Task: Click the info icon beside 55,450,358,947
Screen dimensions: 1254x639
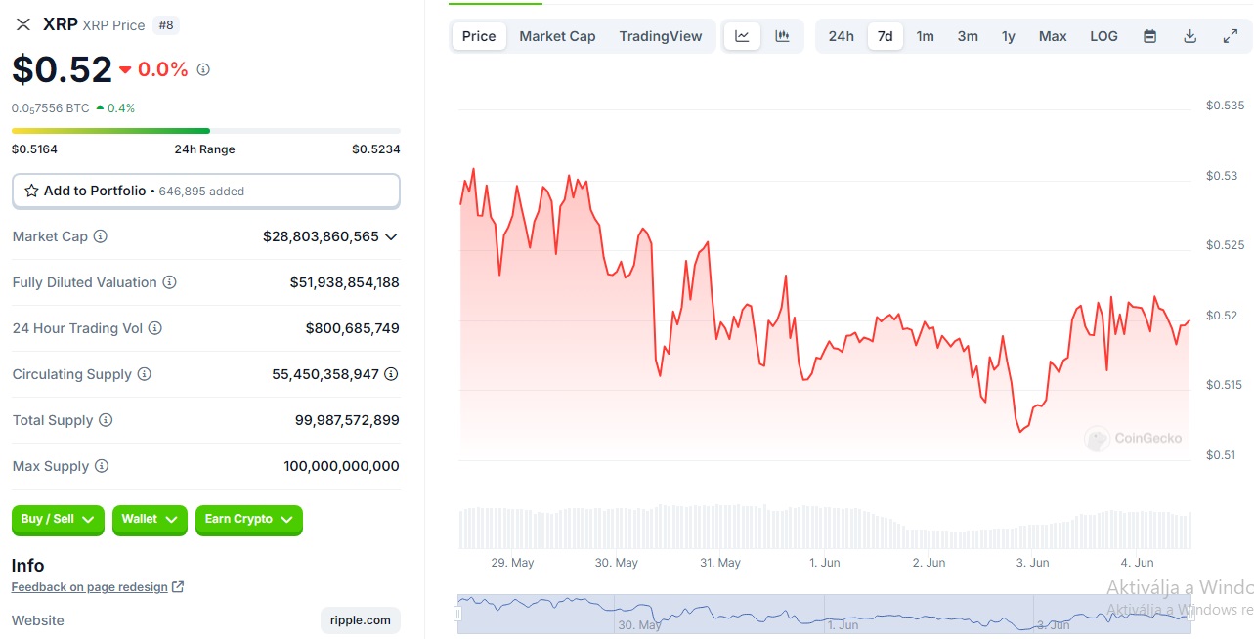Action: point(391,374)
